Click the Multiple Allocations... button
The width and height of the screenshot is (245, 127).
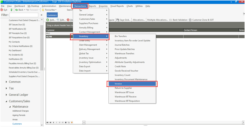157,20
